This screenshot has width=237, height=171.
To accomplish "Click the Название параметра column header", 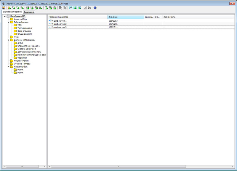I will 77,17.
